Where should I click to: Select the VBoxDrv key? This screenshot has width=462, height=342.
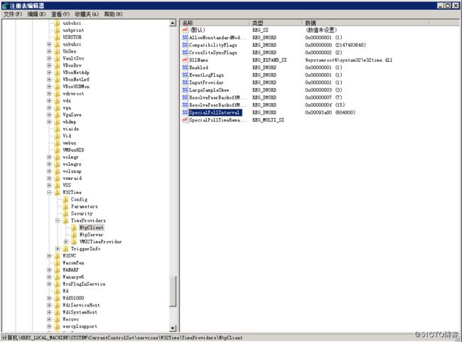pyautogui.click(x=72, y=65)
